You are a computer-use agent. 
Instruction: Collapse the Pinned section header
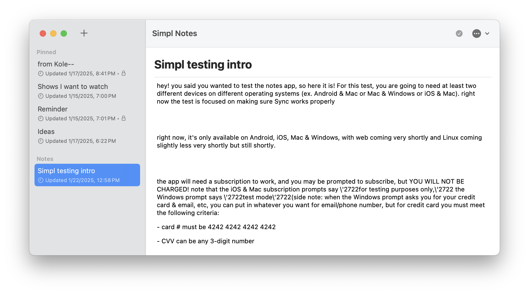pos(46,52)
